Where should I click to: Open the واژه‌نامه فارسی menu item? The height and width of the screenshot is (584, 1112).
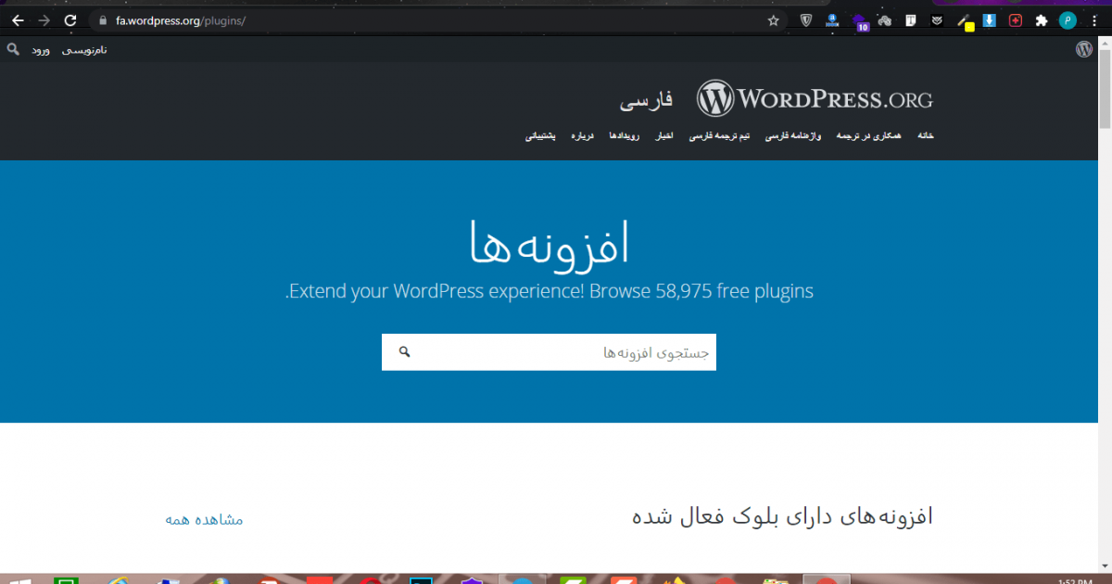tap(792, 136)
